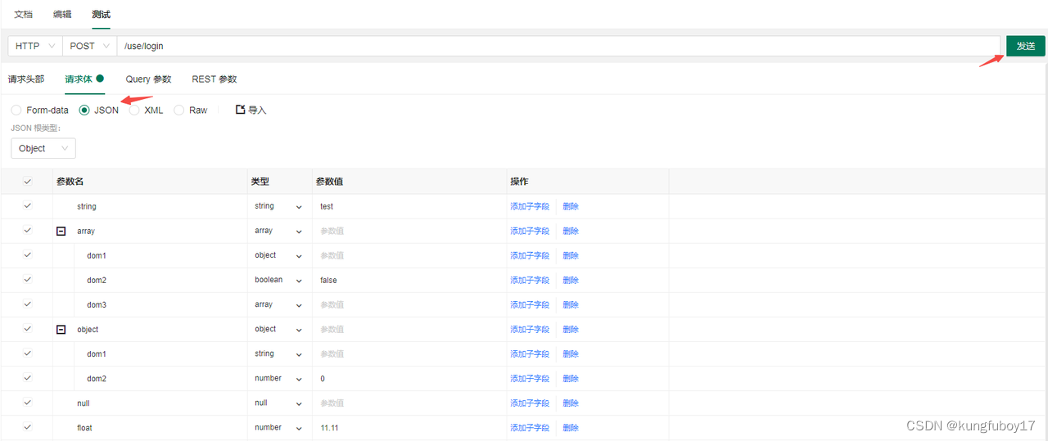Click 删除 for parameter named null
This screenshot has width=1048, height=441.
coord(571,403)
